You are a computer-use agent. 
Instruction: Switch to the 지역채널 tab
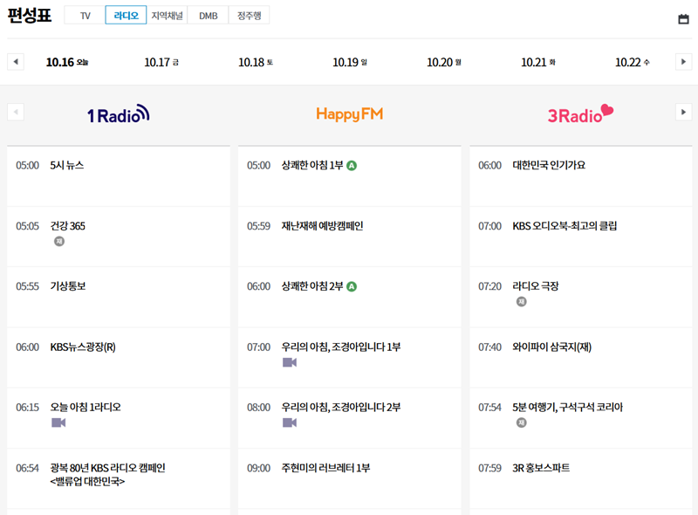tap(167, 16)
